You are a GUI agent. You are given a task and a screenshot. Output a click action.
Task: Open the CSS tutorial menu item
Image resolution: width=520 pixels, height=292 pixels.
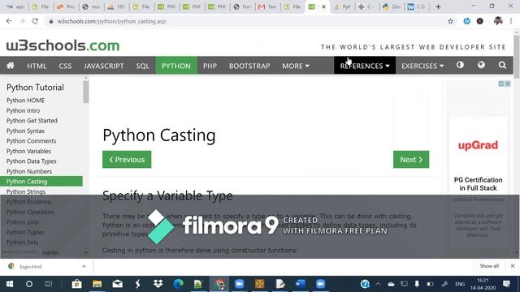tap(65, 66)
